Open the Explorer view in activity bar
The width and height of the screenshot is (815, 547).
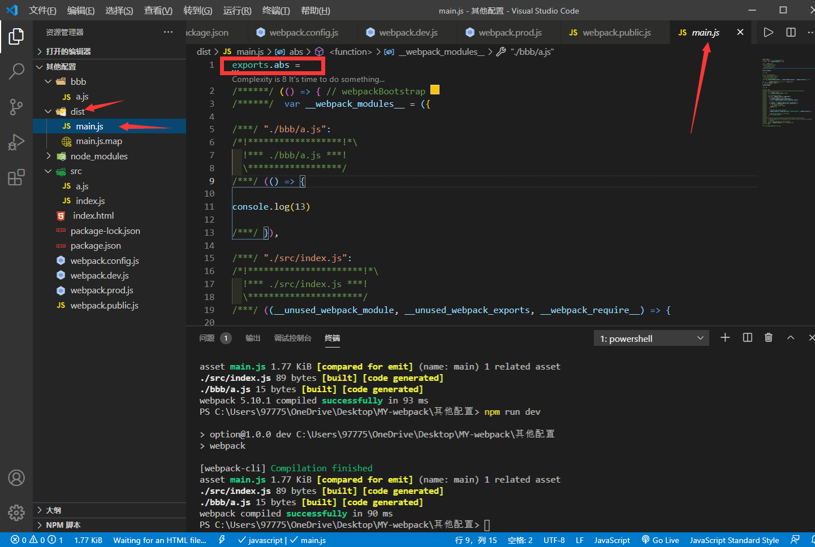point(16,36)
